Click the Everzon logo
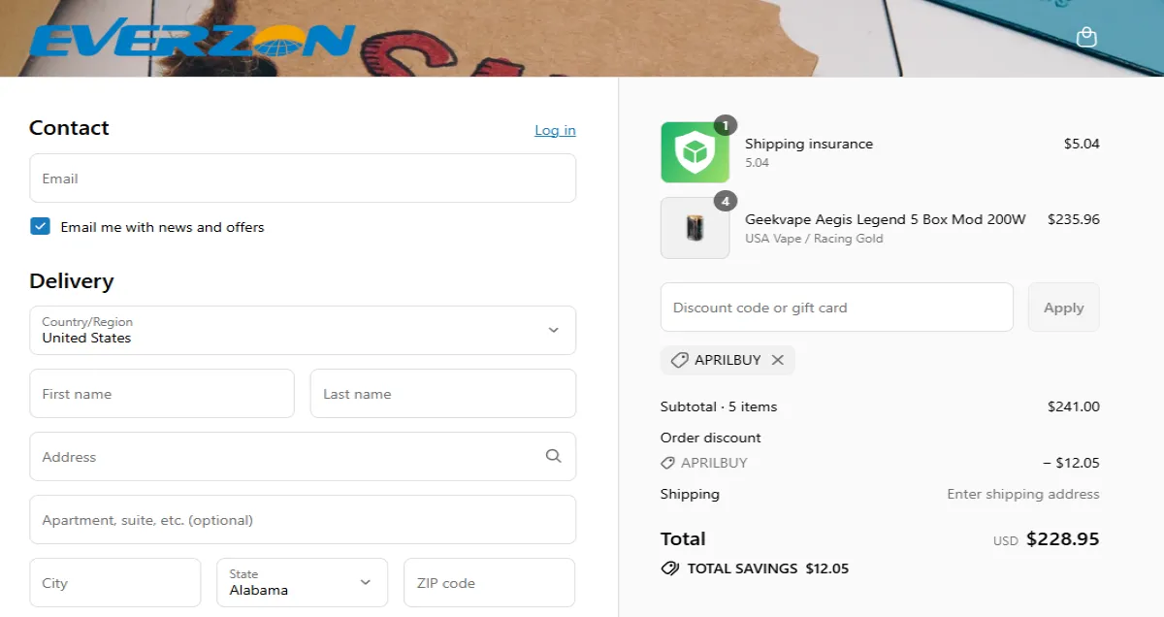Image resolution: width=1164 pixels, height=617 pixels. click(191, 39)
